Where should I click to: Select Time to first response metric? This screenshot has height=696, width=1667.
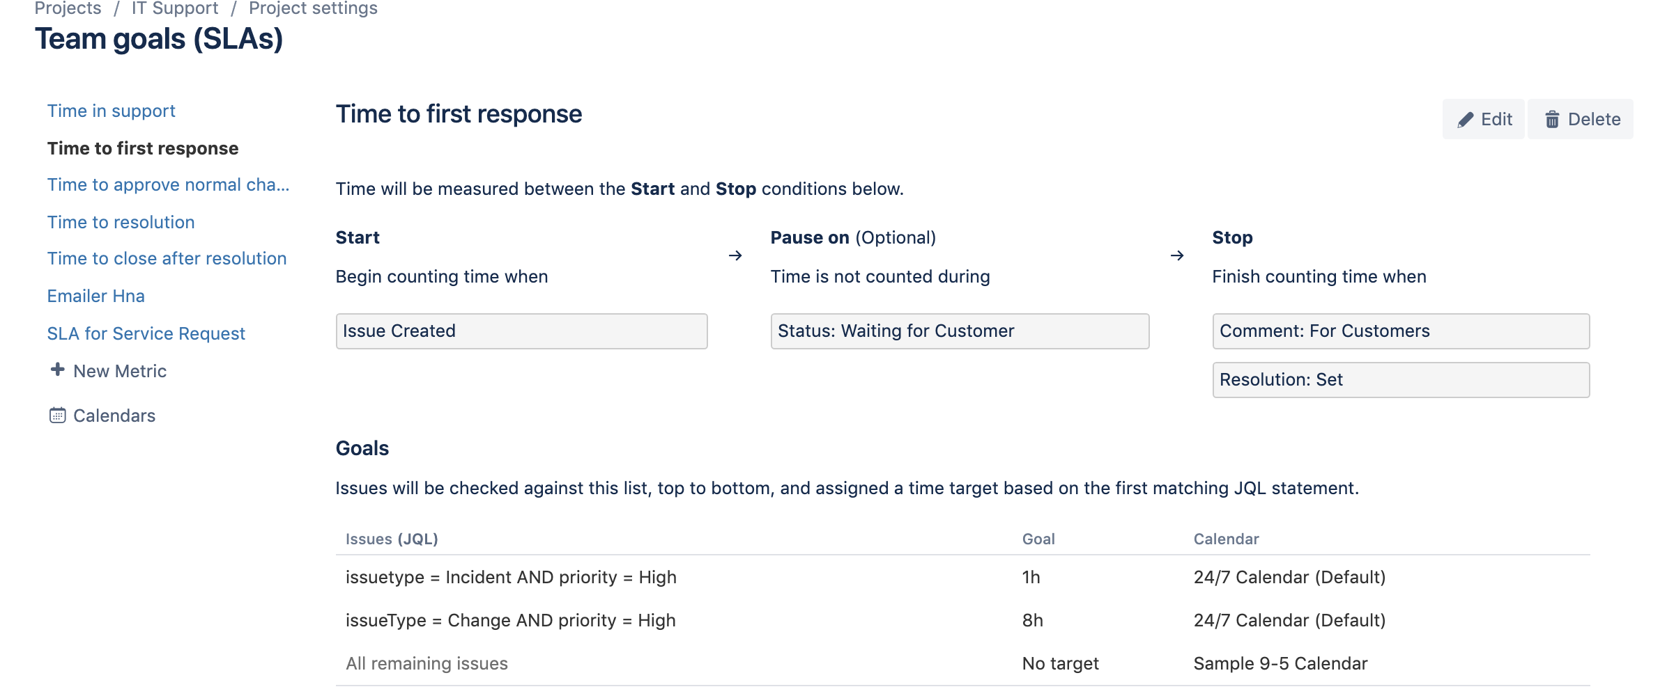click(x=143, y=148)
